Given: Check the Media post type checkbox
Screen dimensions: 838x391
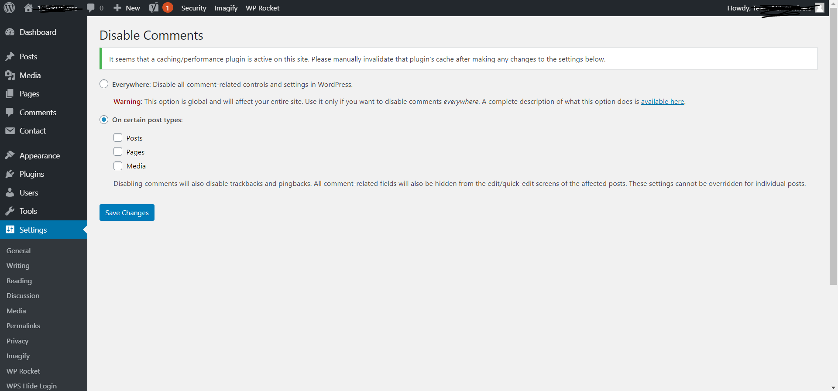Looking at the screenshot, I should pos(118,166).
